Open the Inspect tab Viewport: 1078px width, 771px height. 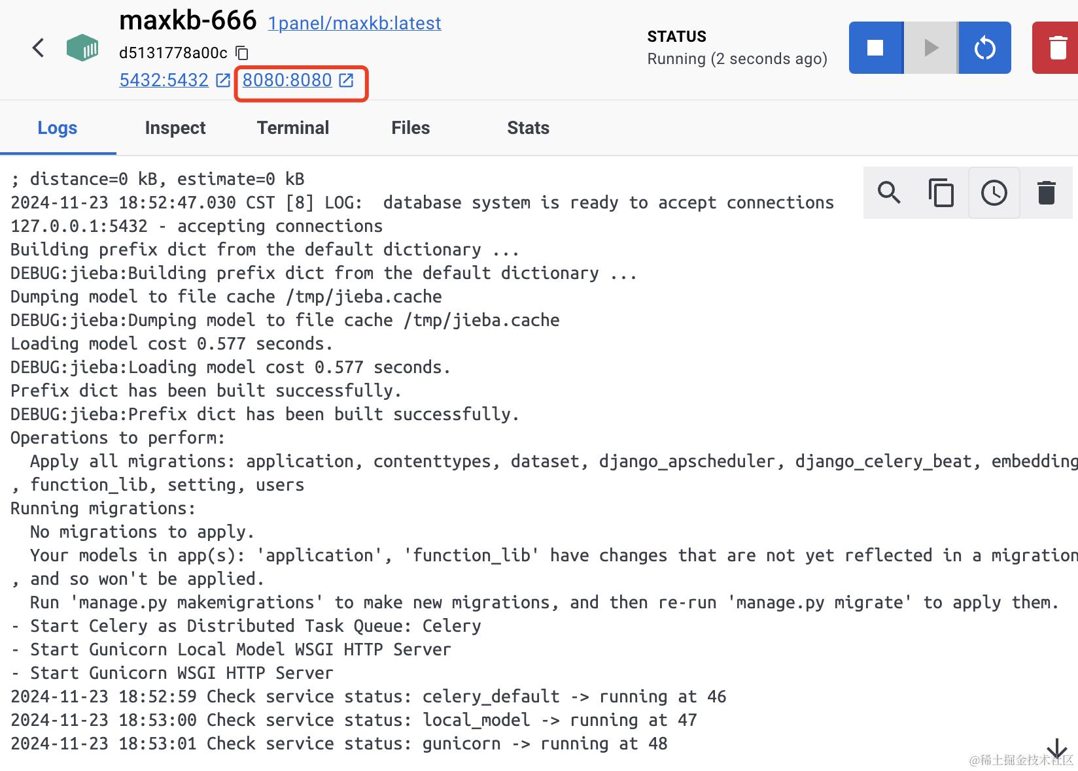175,128
